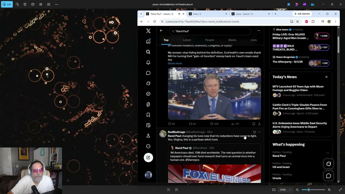Open Profile in X sidebar
The image size is (345, 194).
148,136
